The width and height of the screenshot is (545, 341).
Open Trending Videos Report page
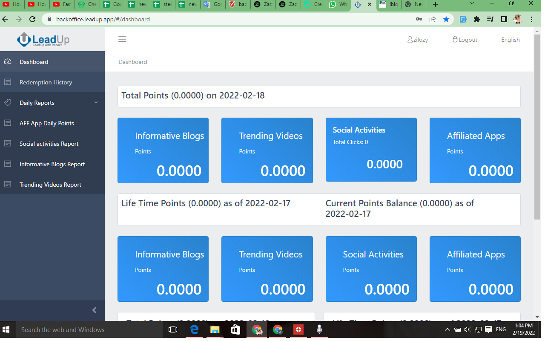coord(52,185)
